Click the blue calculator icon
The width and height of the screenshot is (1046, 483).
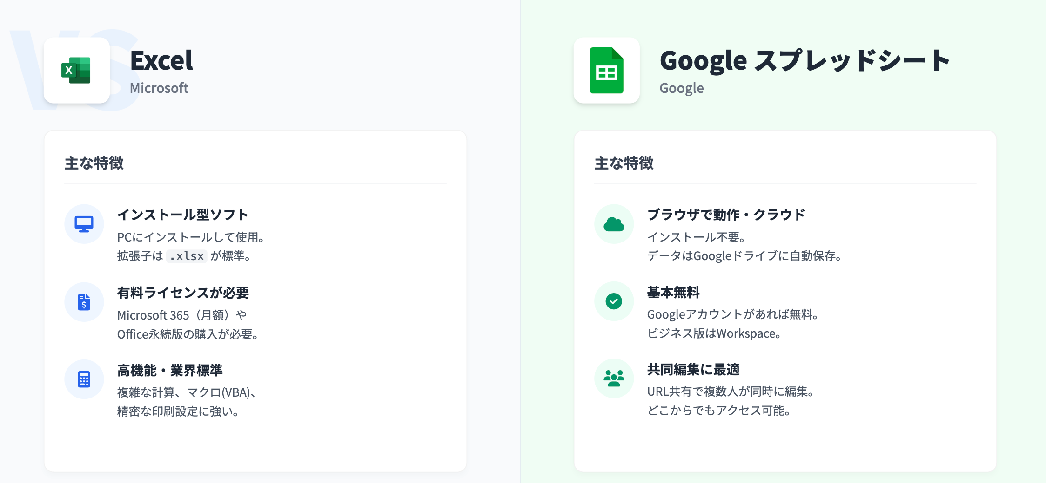tap(84, 379)
